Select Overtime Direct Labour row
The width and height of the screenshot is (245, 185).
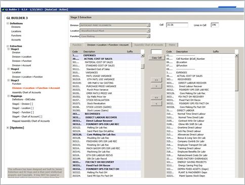[x=200, y=128]
